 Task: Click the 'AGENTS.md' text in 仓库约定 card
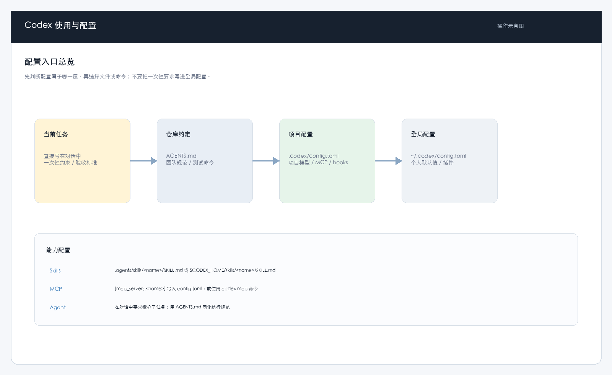(181, 156)
